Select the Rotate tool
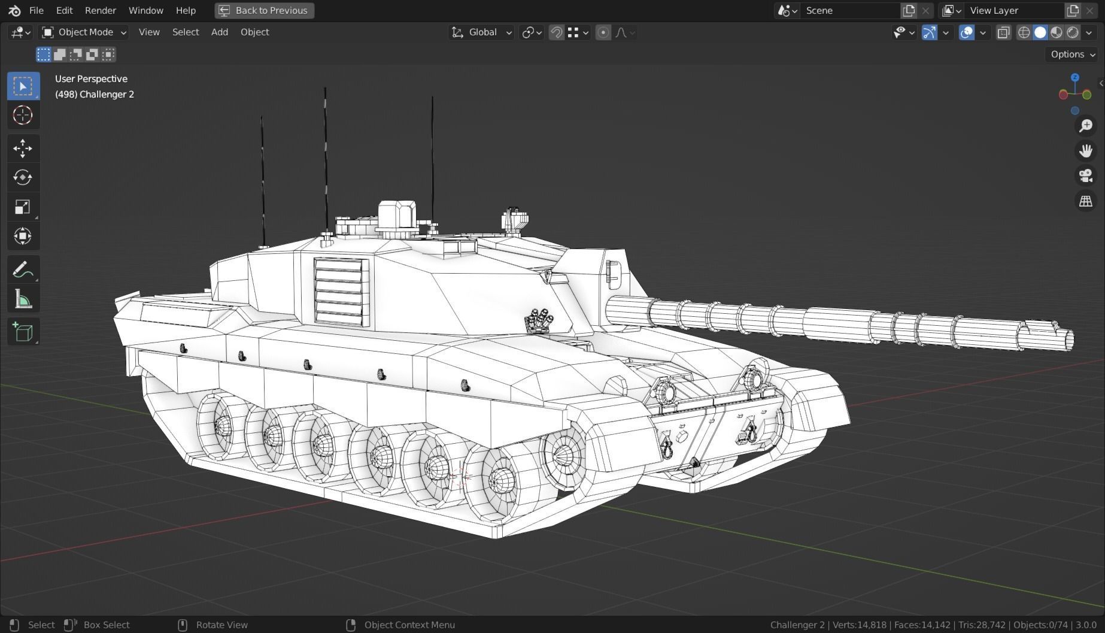This screenshot has width=1105, height=633. (x=23, y=177)
